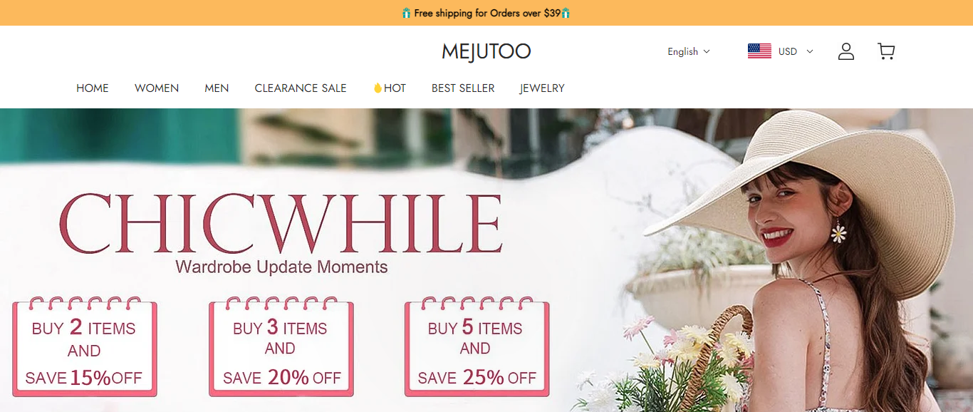Open the user account icon
Image resolution: width=973 pixels, height=412 pixels.
(845, 51)
